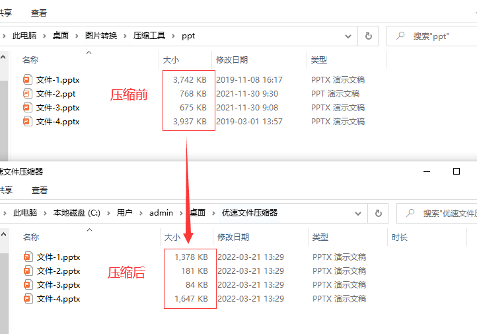Open address history dropdown in ppt window
This screenshot has height=334, width=477.
348,36
